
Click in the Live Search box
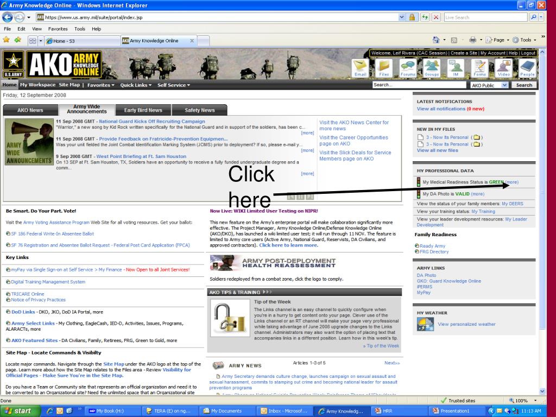(x=485, y=17)
